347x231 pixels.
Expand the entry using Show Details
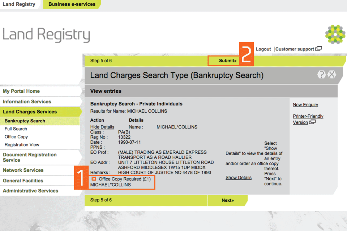coord(238,178)
